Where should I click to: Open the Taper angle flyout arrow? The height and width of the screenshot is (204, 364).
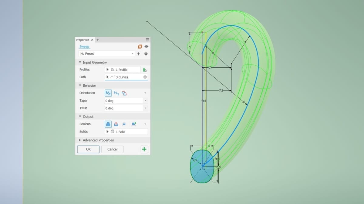click(x=145, y=101)
